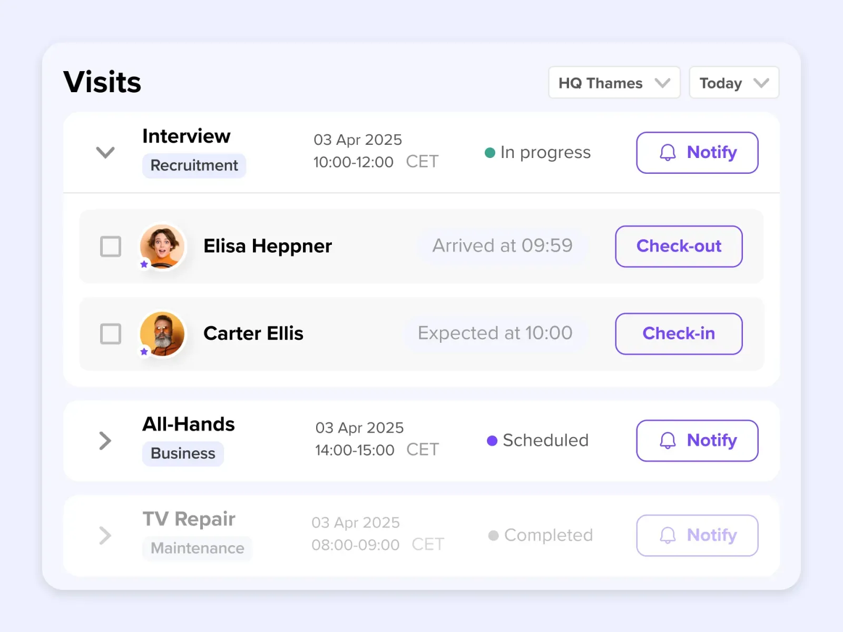Click the bell icon in the TV Repair Notify button
Viewport: 843px width, 632px height.
click(x=668, y=536)
